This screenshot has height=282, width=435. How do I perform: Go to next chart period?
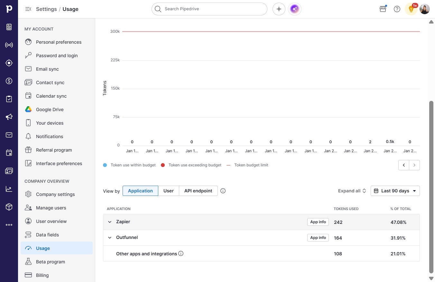(414, 165)
